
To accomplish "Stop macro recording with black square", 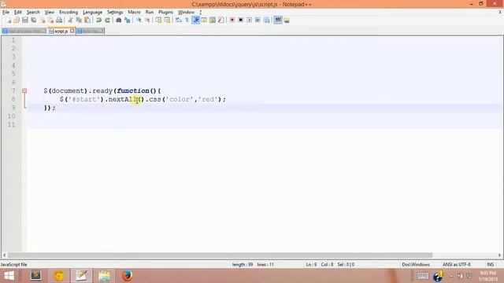I will coord(240,20).
